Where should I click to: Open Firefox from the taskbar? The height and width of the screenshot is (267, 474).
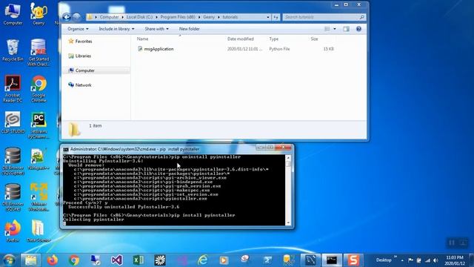(x=53, y=260)
